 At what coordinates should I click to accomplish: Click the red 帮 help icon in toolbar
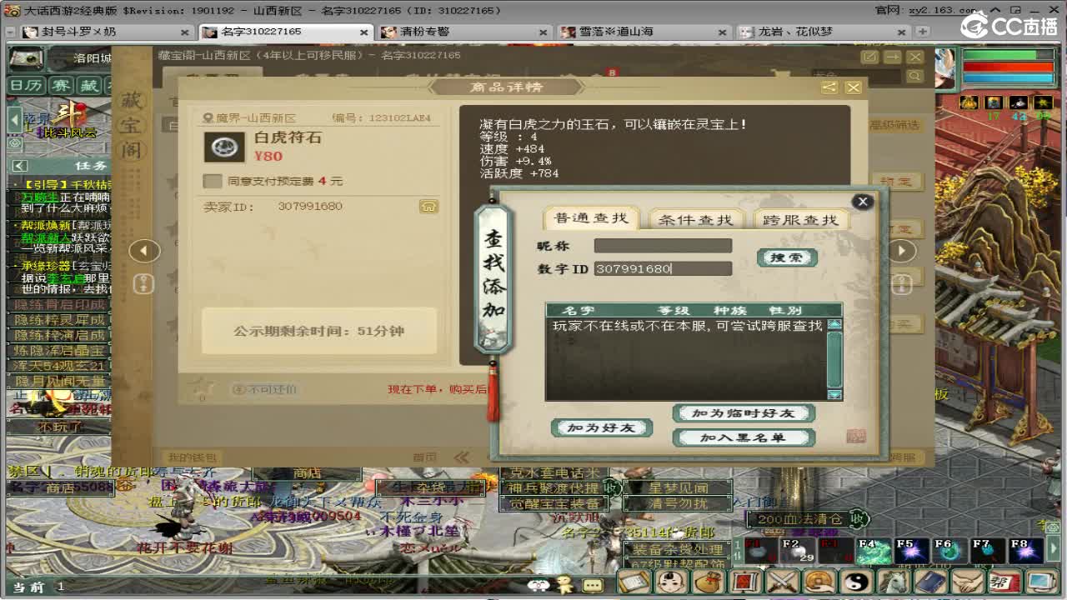tap(1003, 582)
